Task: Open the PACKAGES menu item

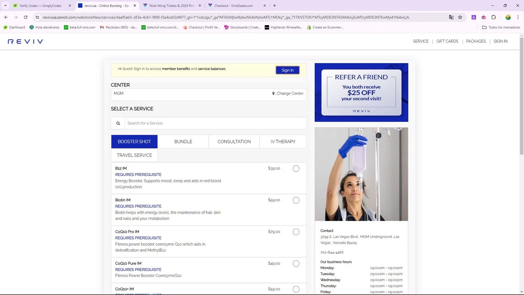Action: (476, 41)
